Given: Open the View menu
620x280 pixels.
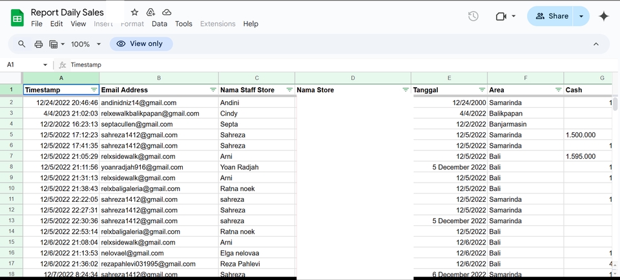Looking at the screenshot, I should pos(78,24).
